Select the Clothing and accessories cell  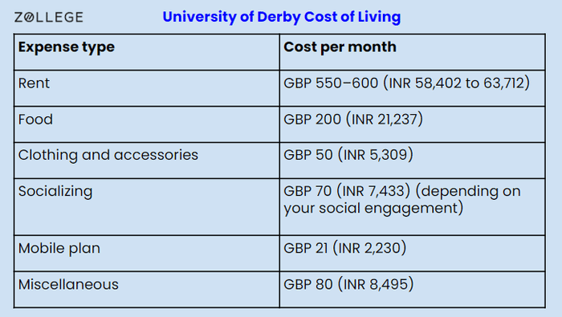tap(147, 161)
